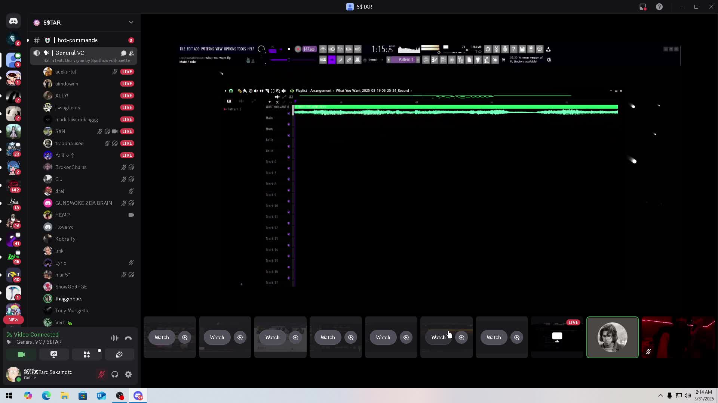Select the General VC voice channel
This screenshot has width=718, height=403.
83,56
